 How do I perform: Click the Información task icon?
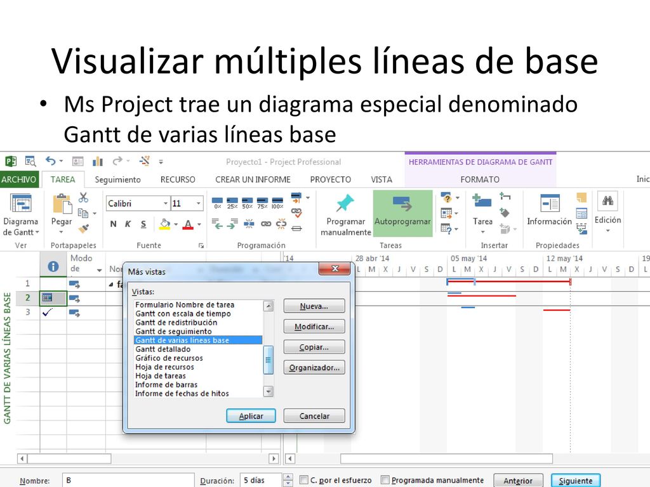550,204
